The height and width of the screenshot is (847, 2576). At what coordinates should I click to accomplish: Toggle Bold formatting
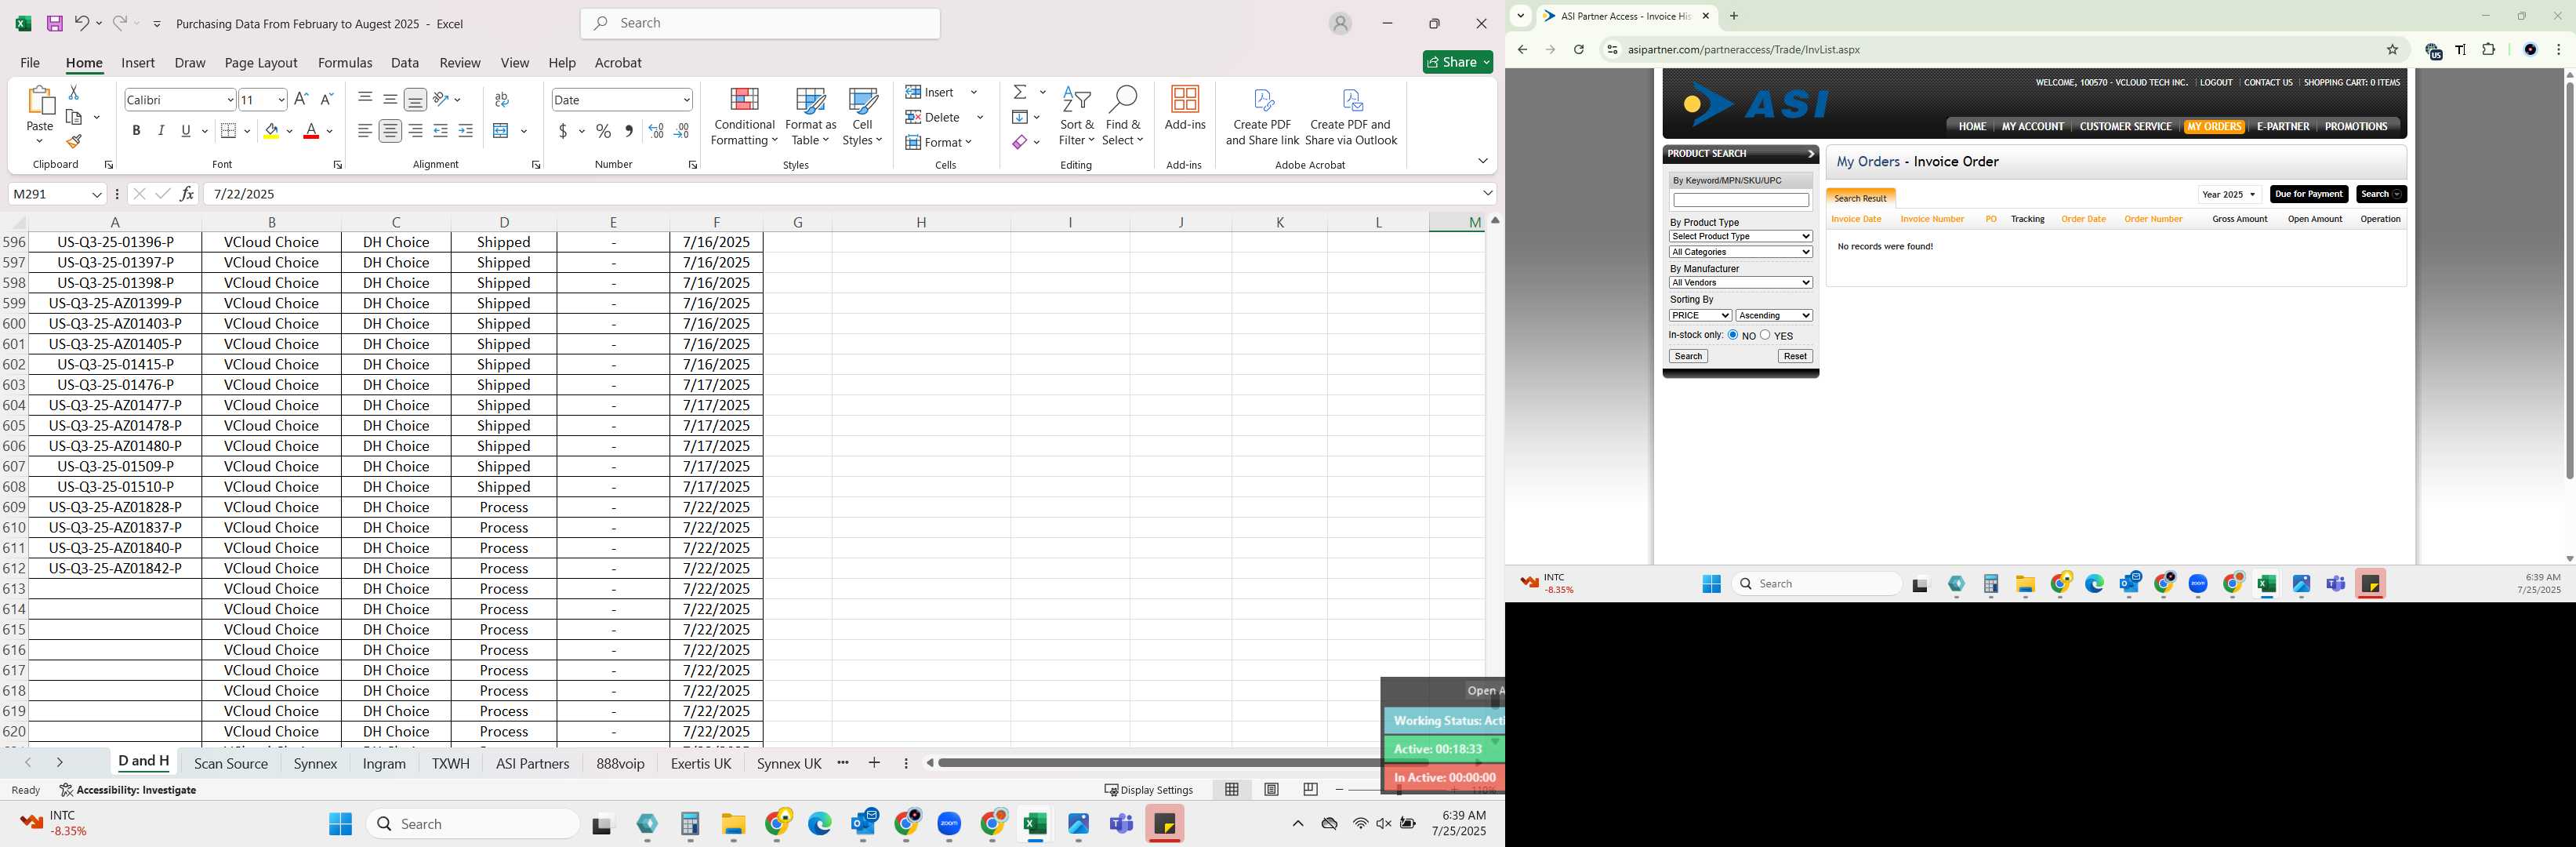point(136,131)
